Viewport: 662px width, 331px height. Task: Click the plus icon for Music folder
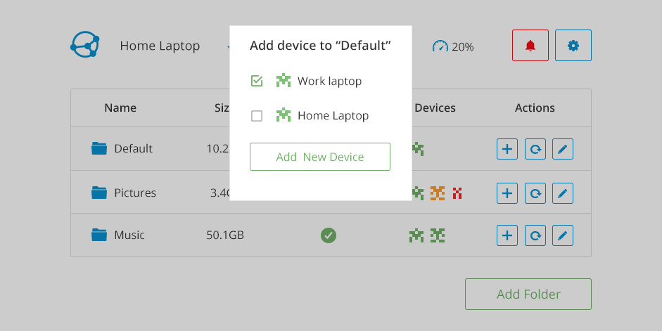point(507,235)
